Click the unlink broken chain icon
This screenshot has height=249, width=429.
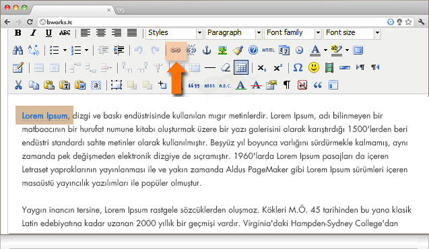(191, 50)
